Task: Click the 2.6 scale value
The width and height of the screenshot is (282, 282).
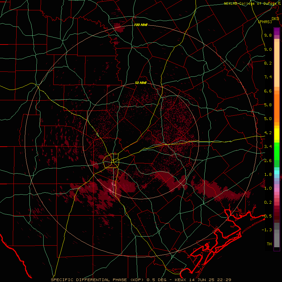Action: coord(268,161)
